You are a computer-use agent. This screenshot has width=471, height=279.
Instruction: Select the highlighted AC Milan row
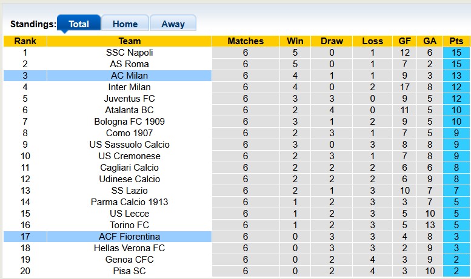pos(129,76)
